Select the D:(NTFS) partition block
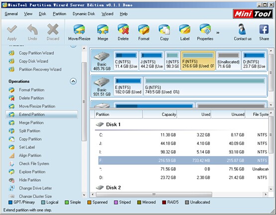The height and width of the screenshot is (215, 276). (254, 61)
